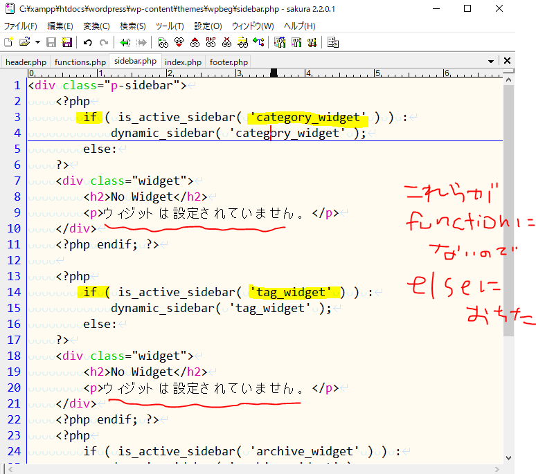
Task: Open the 検索(S) menu
Action: tap(133, 26)
